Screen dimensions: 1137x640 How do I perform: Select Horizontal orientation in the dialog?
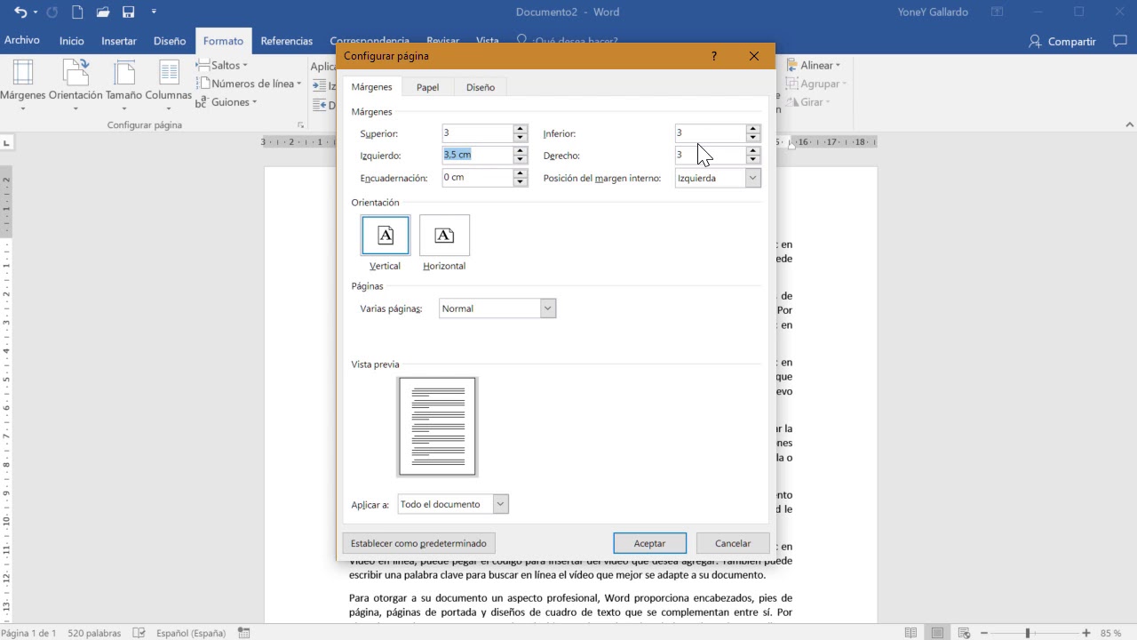pos(443,235)
